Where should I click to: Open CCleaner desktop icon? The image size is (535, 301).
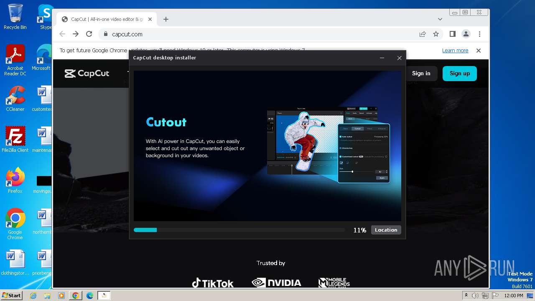(15, 99)
